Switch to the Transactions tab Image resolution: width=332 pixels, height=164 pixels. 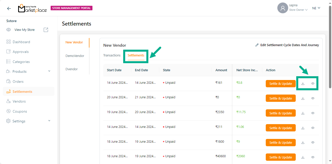tap(112, 55)
